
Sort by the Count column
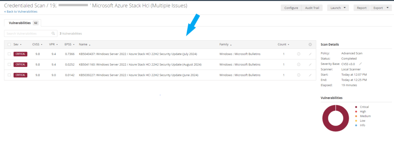(x=284, y=45)
